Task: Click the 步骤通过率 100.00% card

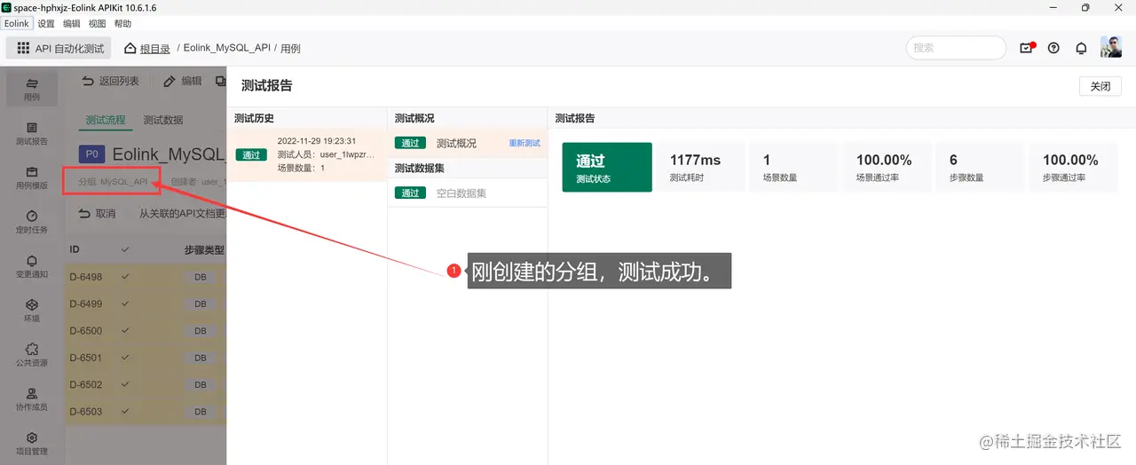Action: (1073, 167)
